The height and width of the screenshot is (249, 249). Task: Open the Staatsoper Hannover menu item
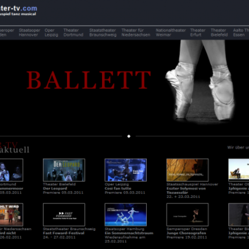[x=29, y=32]
